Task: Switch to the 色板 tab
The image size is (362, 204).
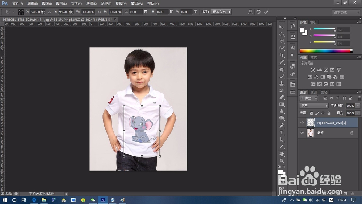Action: (313, 22)
